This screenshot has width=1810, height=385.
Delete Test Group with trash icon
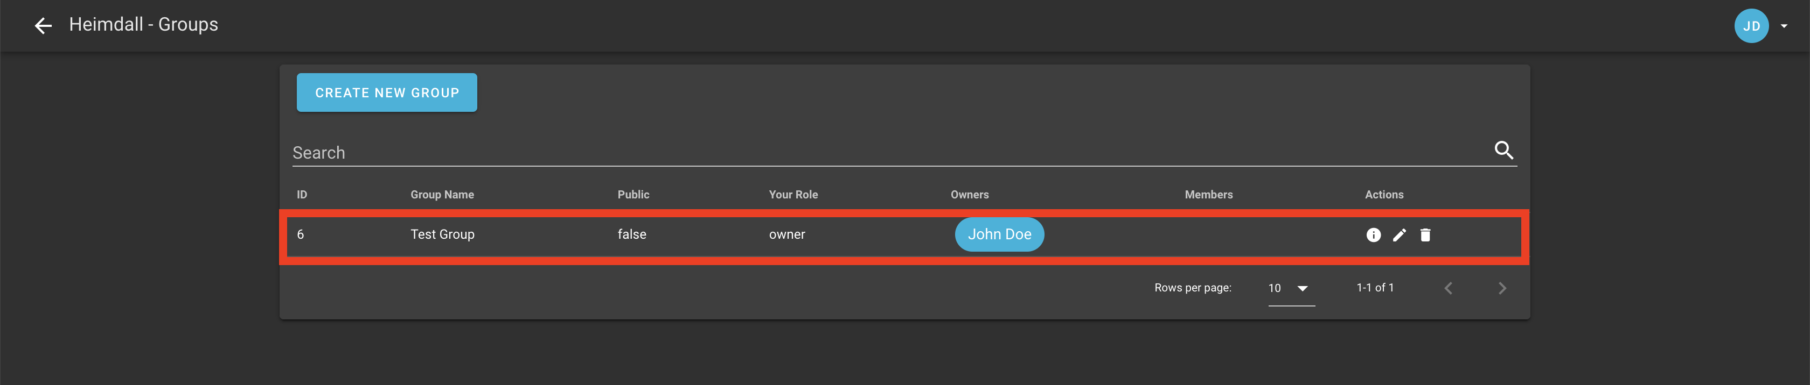coord(1425,235)
